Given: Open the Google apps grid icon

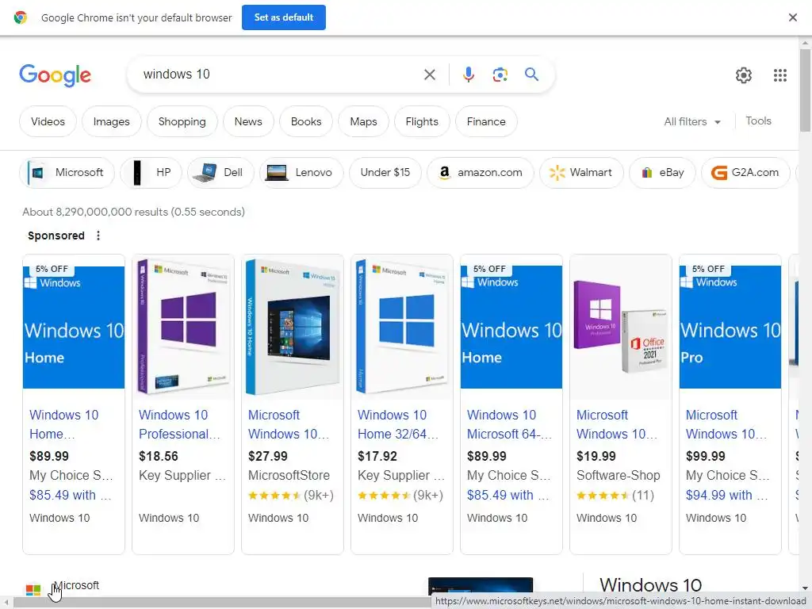Looking at the screenshot, I should [780, 75].
